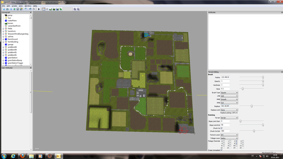Open the Window menu
This screenshot has height=159, width=283.
28,6
